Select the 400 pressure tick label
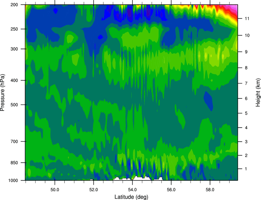The image size is (261, 200). pyautogui.click(x=14, y=80)
